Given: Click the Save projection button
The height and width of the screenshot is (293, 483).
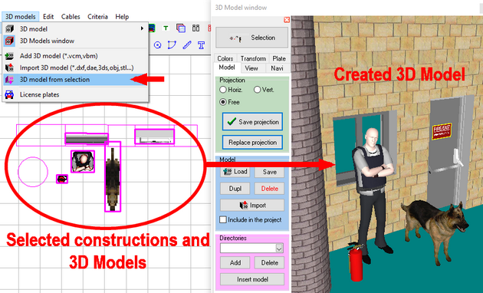Looking at the screenshot, I should pyautogui.click(x=252, y=122).
